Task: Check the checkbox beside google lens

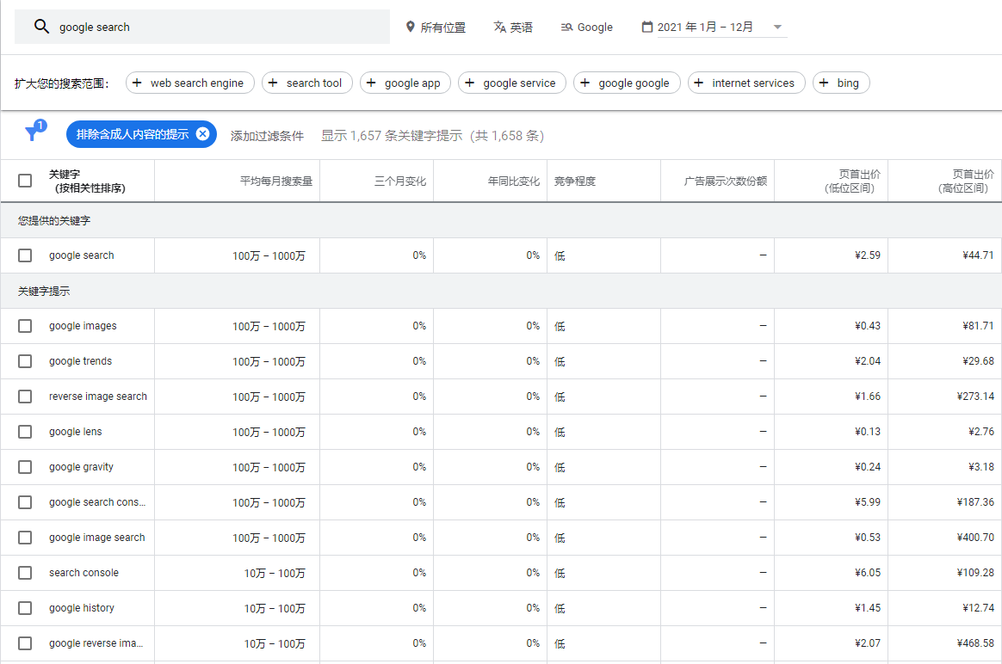Action: 24,431
